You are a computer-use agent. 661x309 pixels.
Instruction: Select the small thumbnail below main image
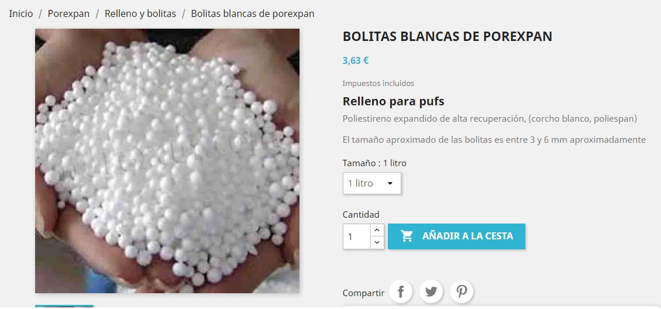pyautogui.click(x=64, y=307)
